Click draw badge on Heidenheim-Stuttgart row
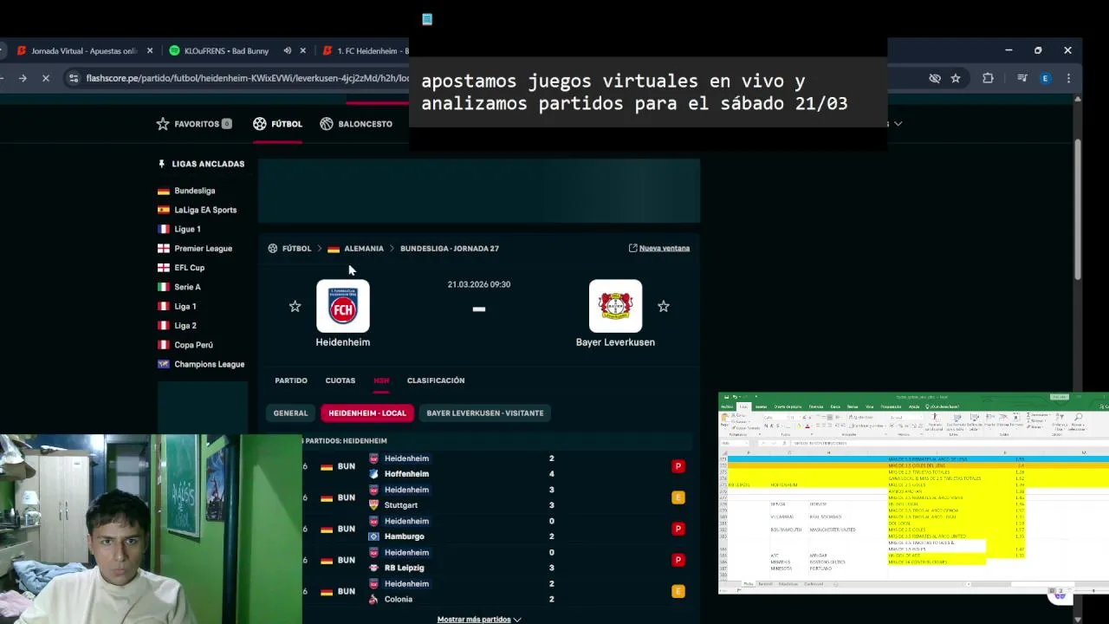1109x624 pixels. pos(678,497)
